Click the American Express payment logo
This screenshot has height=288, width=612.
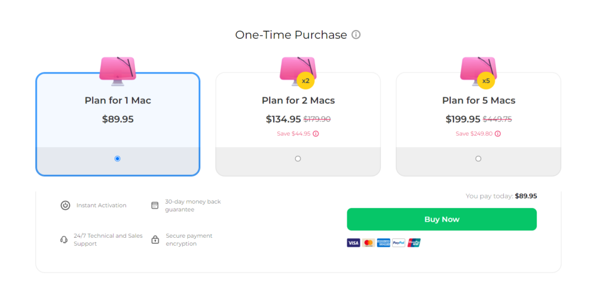coord(383,243)
